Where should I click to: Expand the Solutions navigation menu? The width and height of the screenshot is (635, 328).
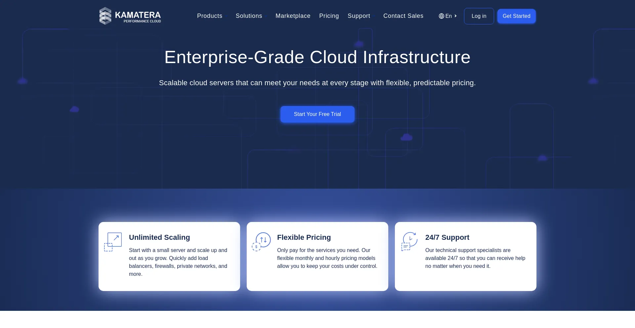(249, 16)
